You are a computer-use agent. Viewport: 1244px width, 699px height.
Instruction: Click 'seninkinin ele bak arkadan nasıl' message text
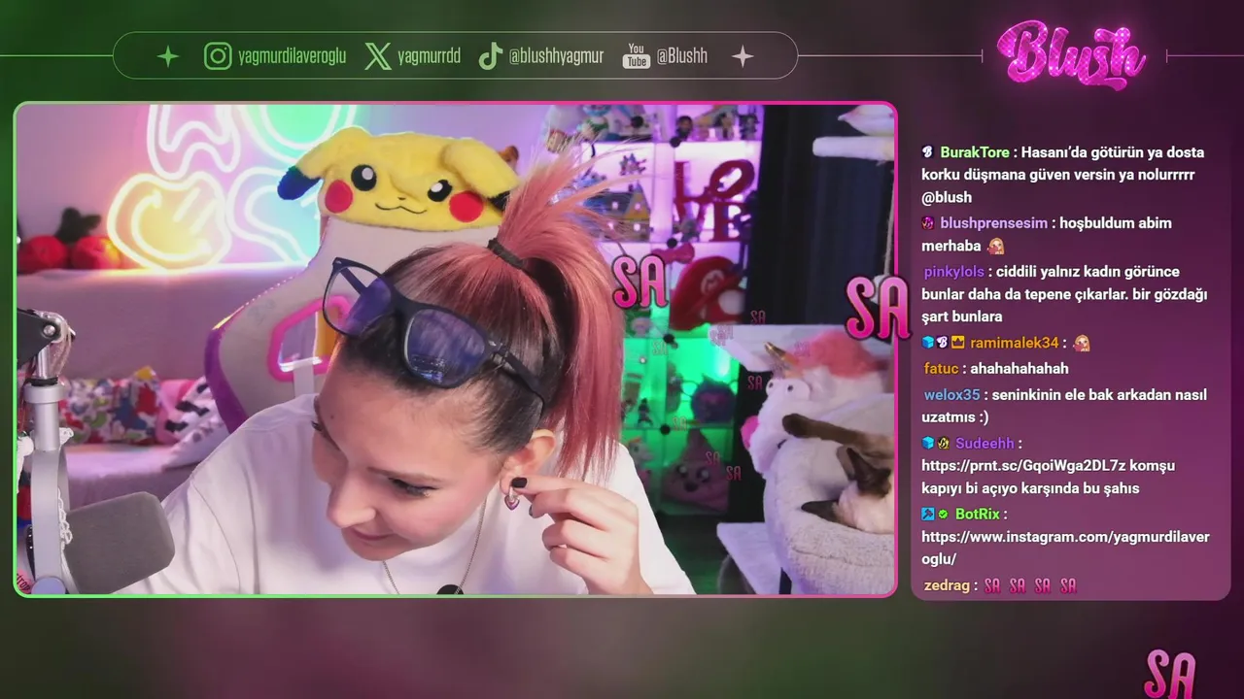pos(1099,395)
